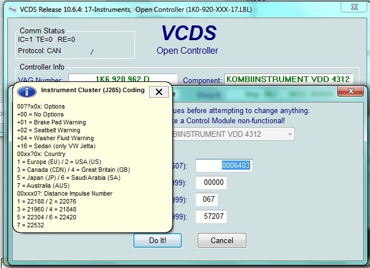Click '7 = 22532' line
Screen dimensions: 370x268
click(31, 225)
